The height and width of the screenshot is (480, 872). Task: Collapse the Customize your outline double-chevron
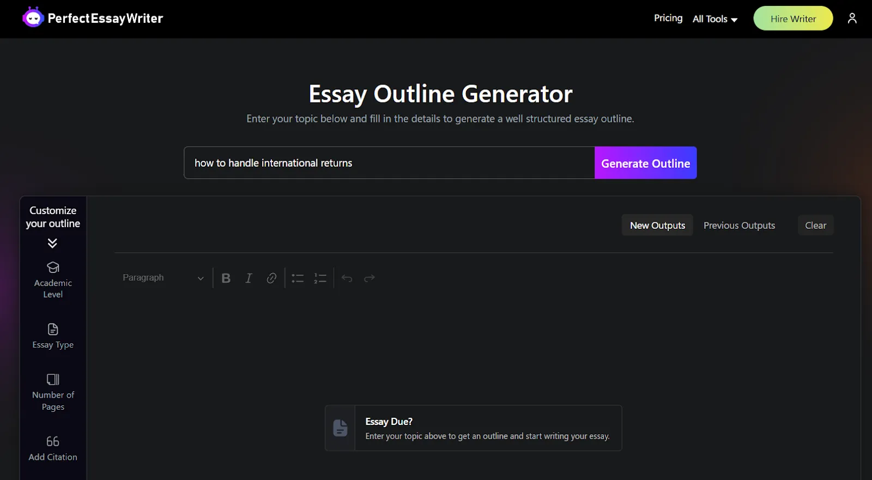click(52, 243)
